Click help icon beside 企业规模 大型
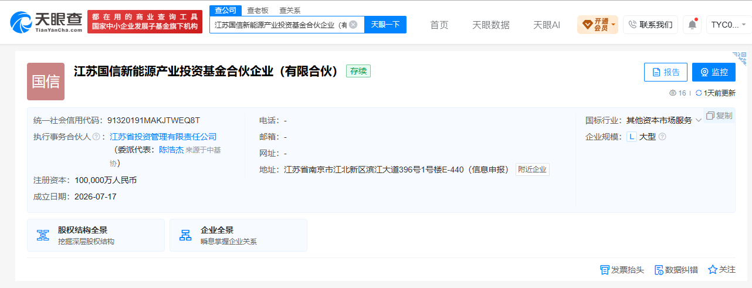 coord(662,137)
